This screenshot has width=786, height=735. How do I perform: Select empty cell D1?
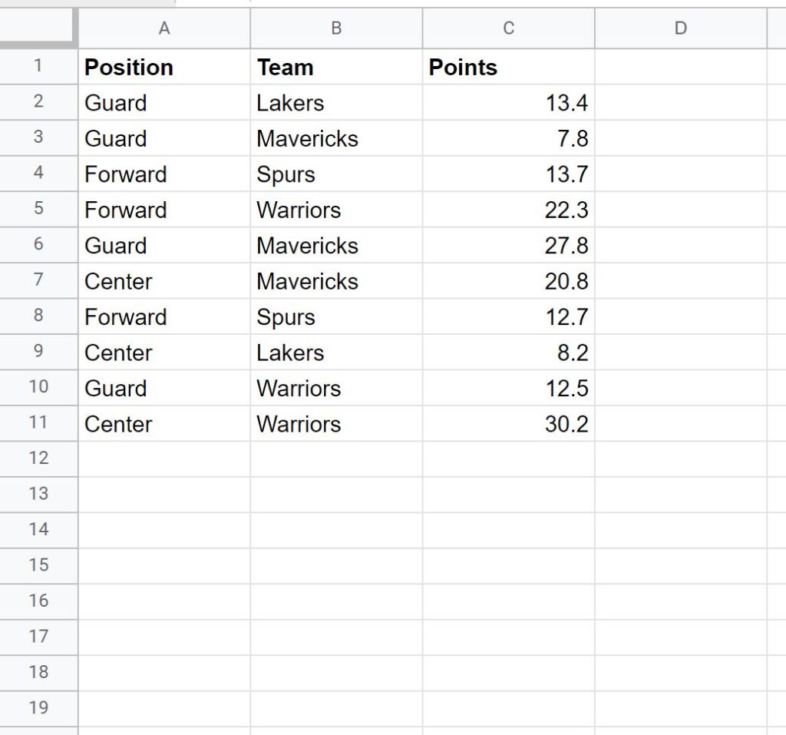click(680, 68)
